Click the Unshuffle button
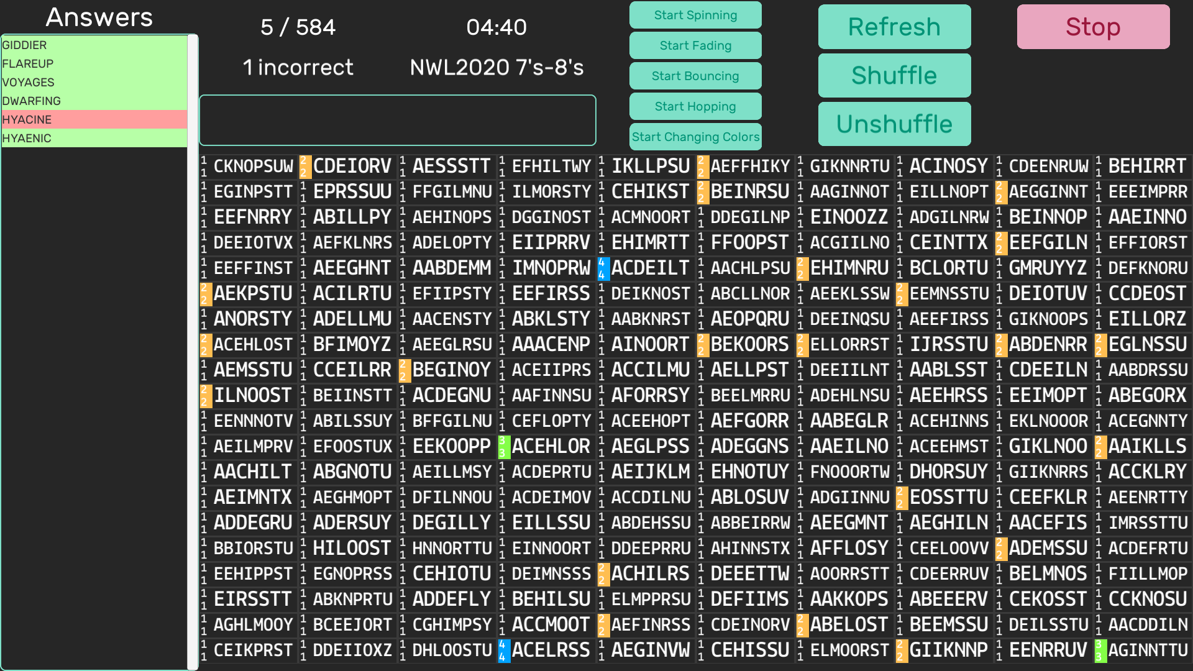This screenshot has height=671, width=1193. (894, 124)
